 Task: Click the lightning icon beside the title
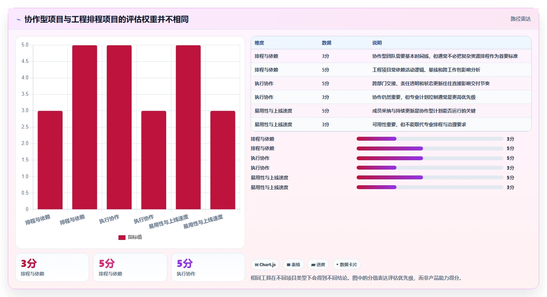pos(18,20)
